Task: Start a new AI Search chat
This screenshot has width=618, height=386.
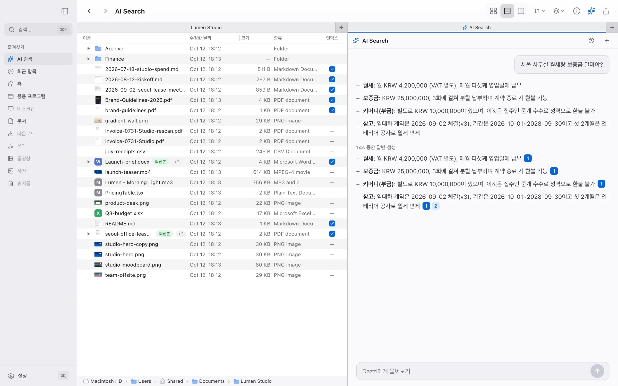Action: tap(607, 40)
